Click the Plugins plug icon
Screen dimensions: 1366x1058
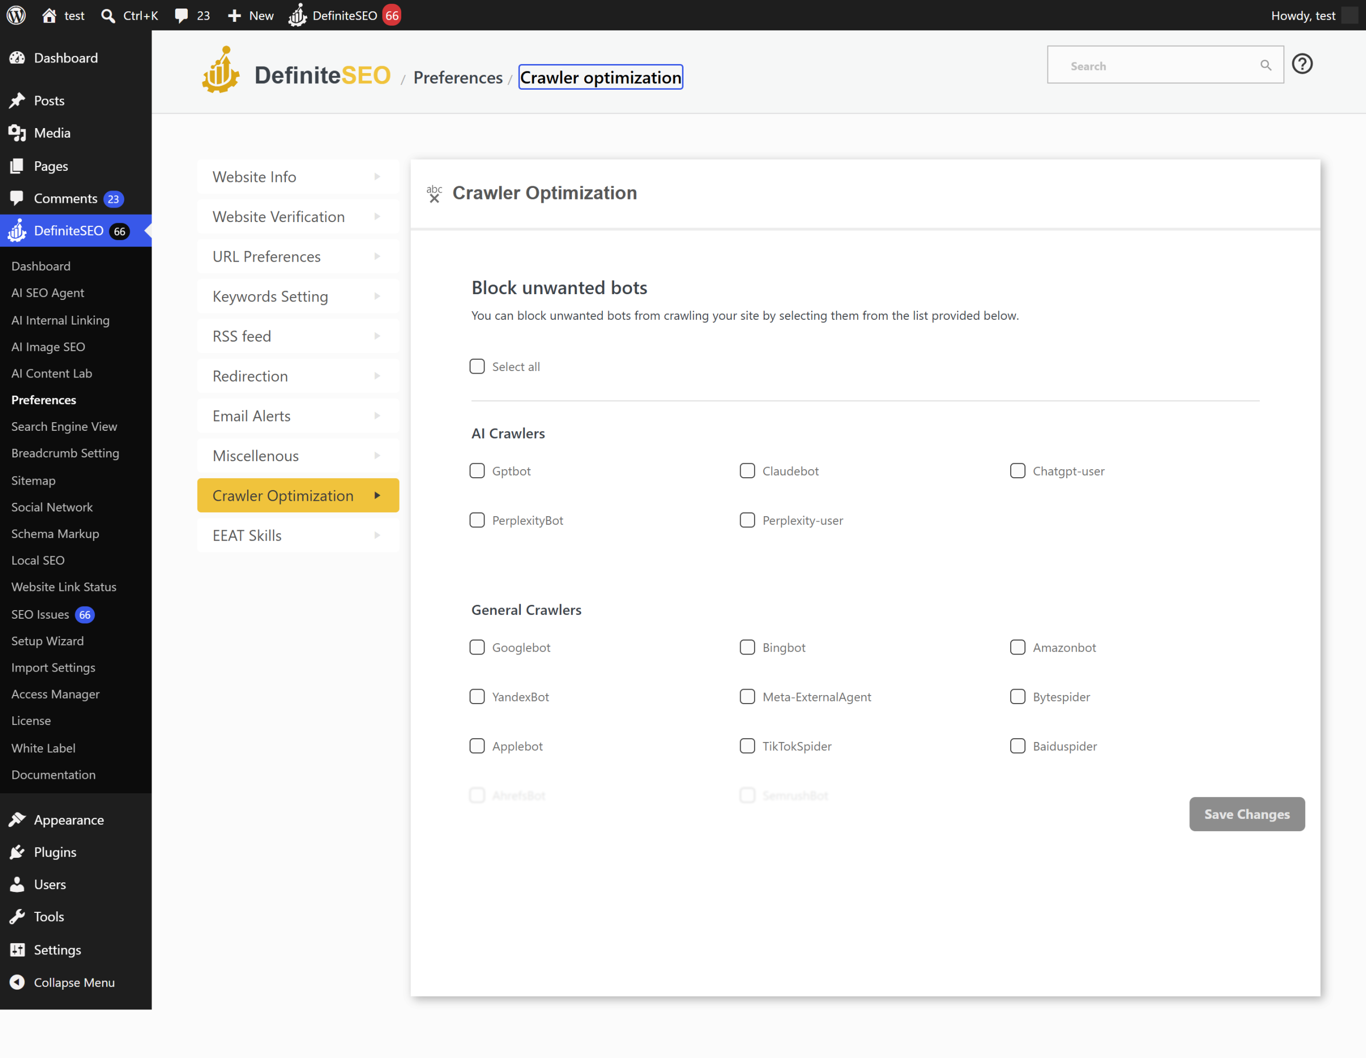pyautogui.click(x=18, y=852)
